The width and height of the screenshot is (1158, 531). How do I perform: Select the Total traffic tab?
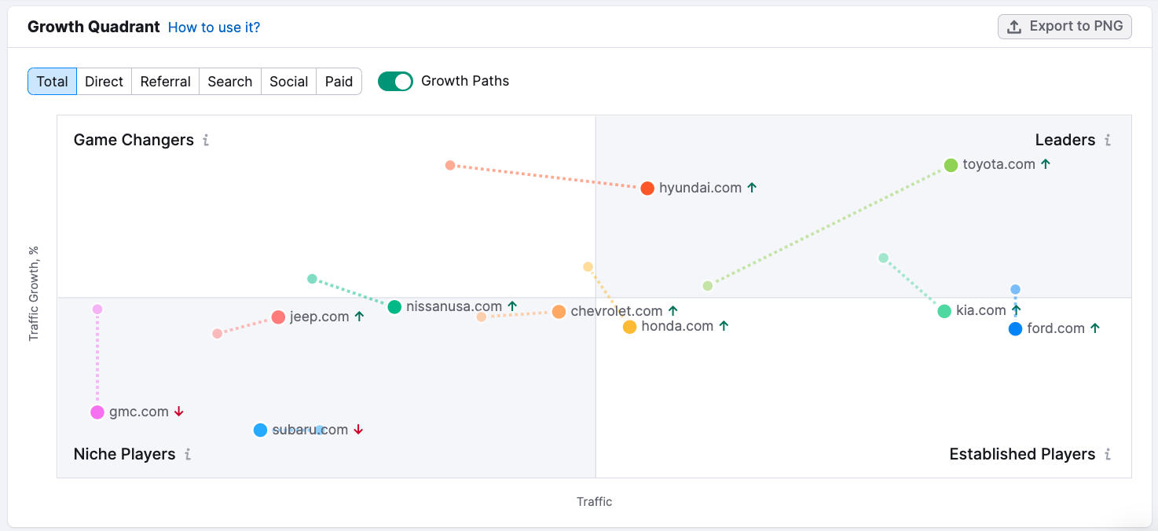pos(53,82)
